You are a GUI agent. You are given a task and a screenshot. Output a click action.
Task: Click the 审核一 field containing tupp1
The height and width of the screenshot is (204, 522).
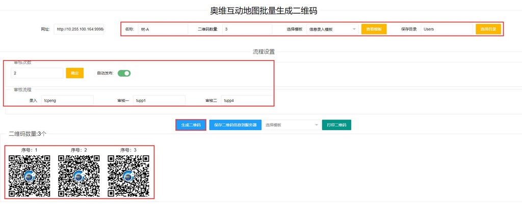159,101
